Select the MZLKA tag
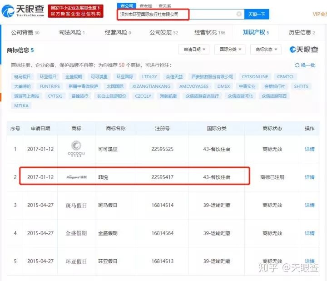327x281 pixels. 21,105
